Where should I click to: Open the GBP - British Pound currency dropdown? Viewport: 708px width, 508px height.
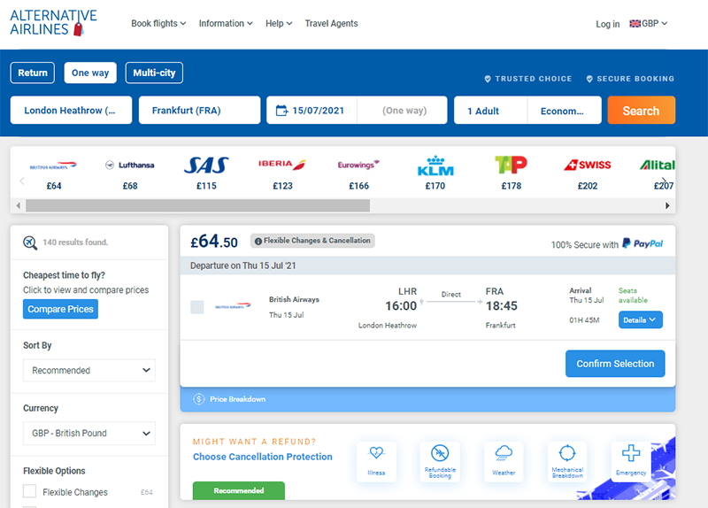(89, 433)
